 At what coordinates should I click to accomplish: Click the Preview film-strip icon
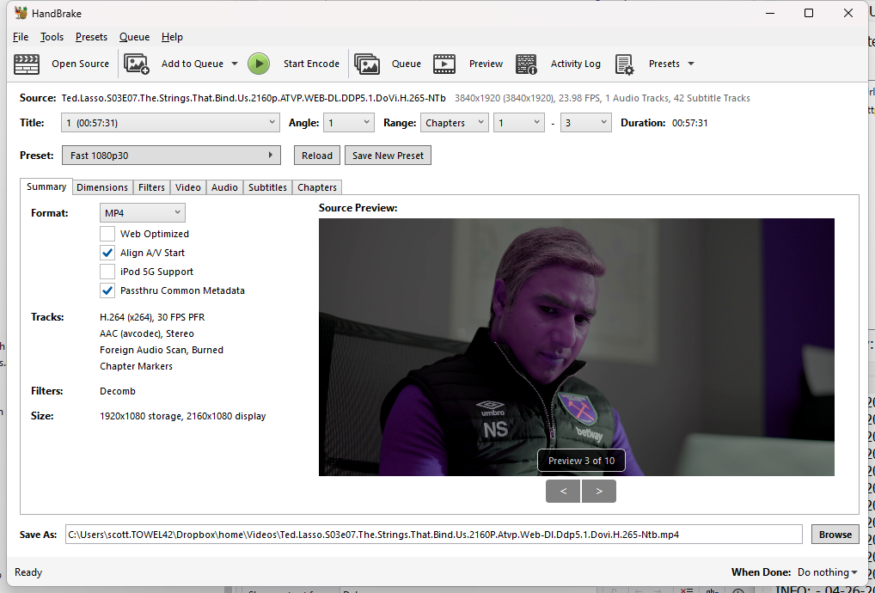(x=444, y=64)
